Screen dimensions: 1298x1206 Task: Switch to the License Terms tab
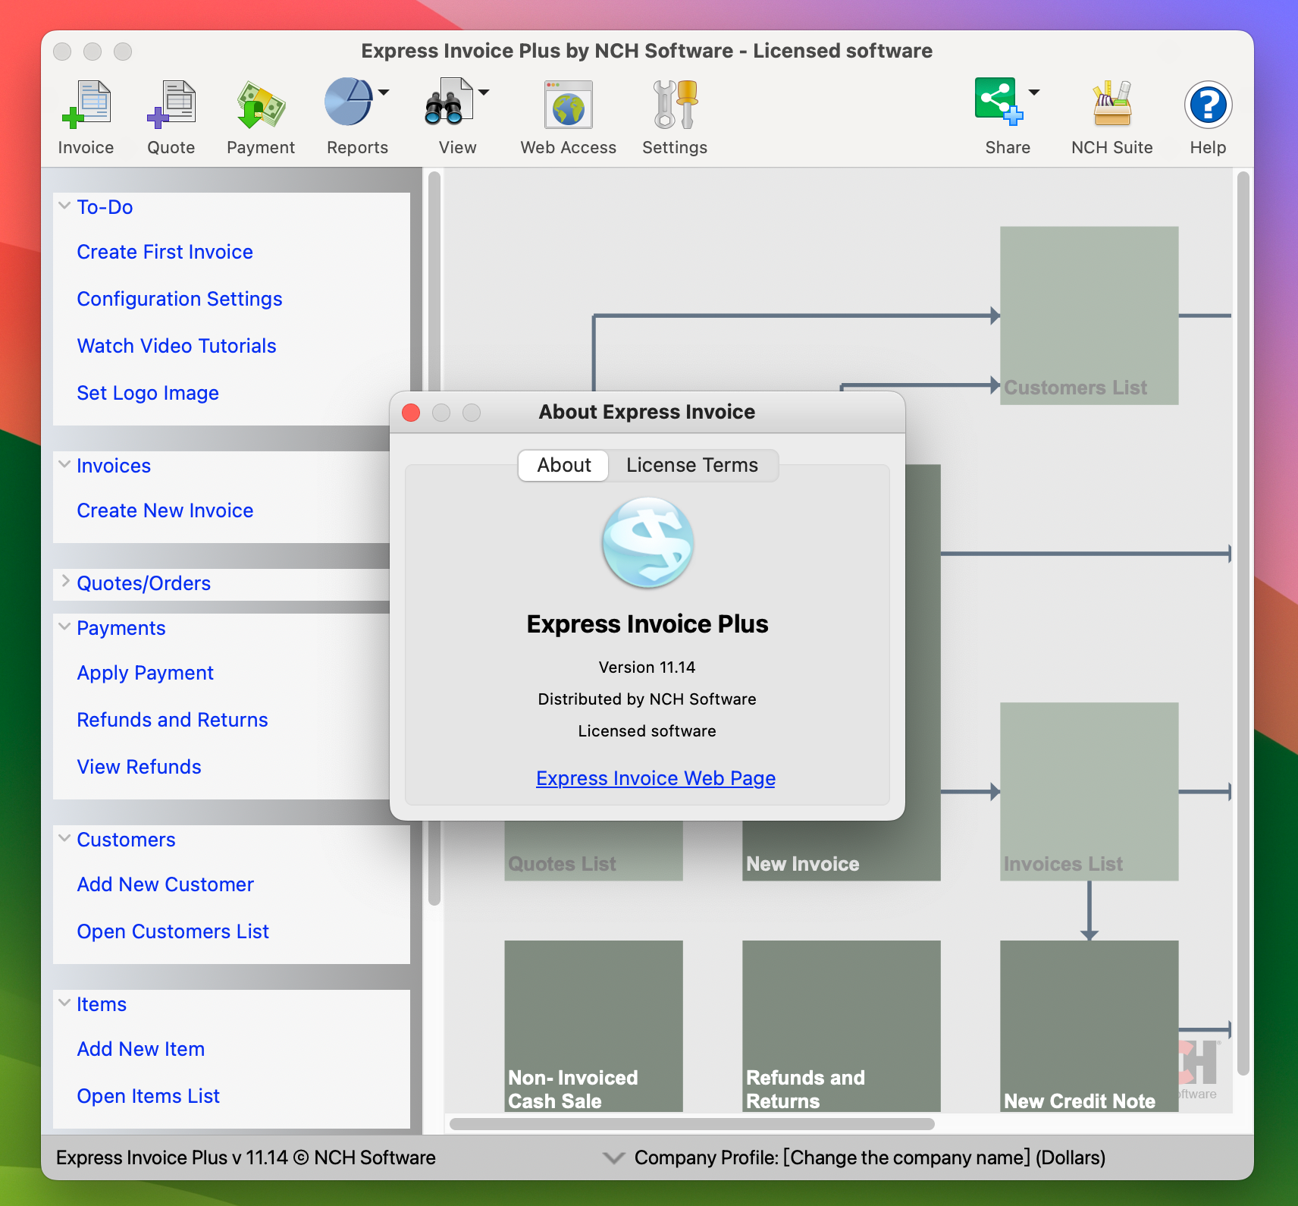click(692, 465)
